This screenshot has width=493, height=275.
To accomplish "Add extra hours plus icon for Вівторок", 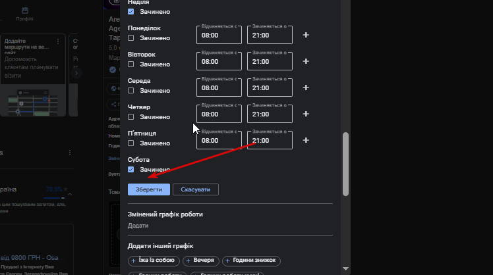I will pyautogui.click(x=306, y=61).
